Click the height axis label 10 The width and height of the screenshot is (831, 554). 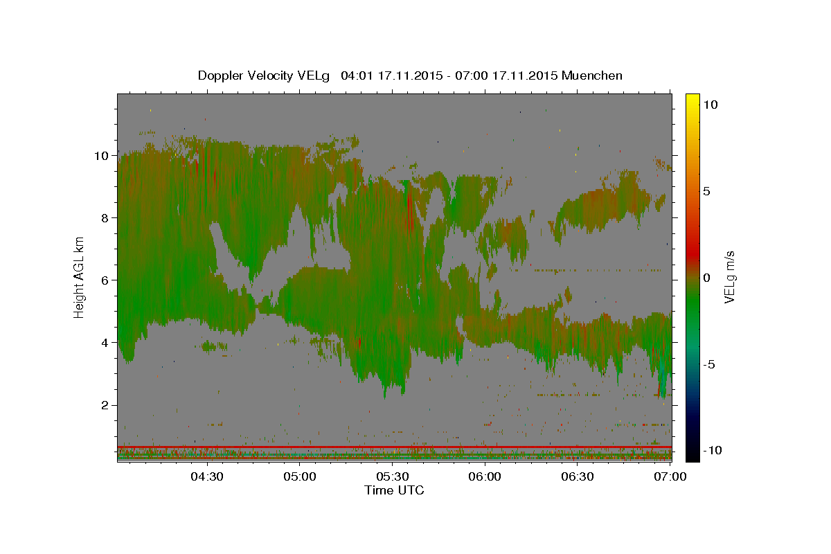pyautogui.click(x=102, y=156)
